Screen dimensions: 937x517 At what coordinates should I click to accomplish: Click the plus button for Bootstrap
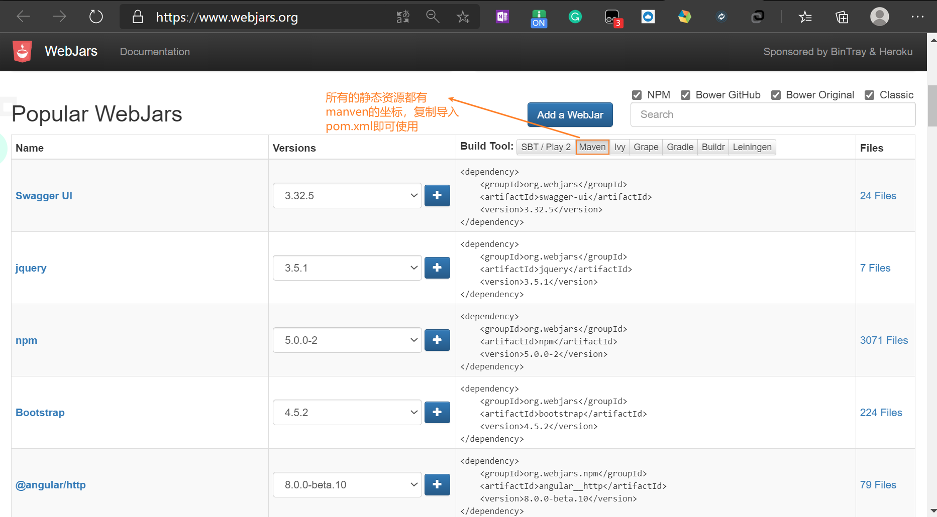pos(437,412)
